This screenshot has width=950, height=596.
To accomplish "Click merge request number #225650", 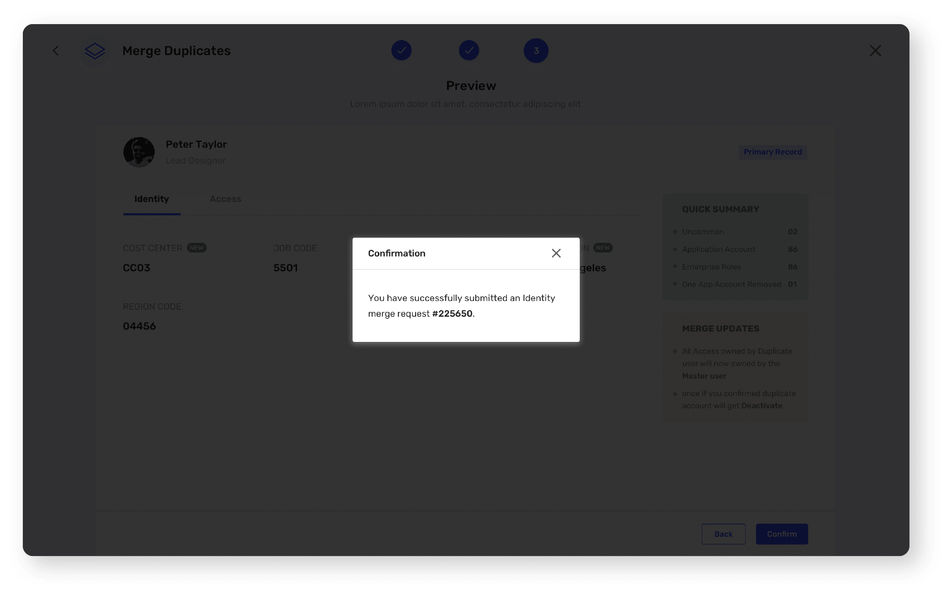I will [x=452, y=314].
